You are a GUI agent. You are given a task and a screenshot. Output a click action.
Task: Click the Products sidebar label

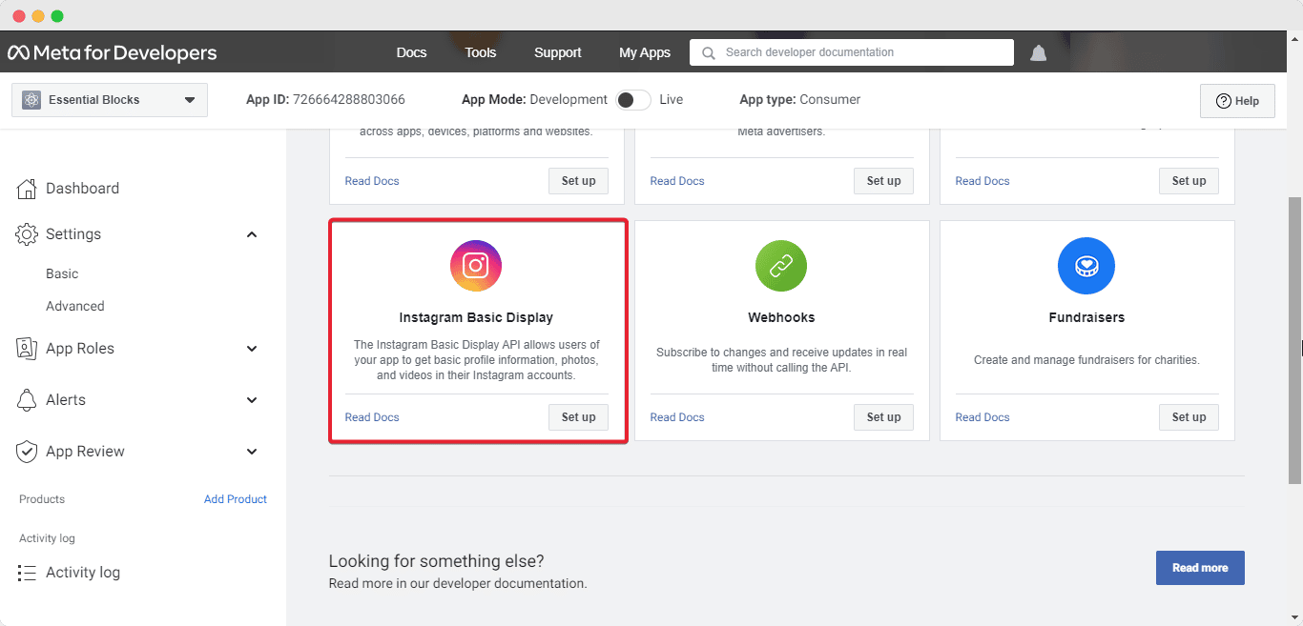coord(42,499)
